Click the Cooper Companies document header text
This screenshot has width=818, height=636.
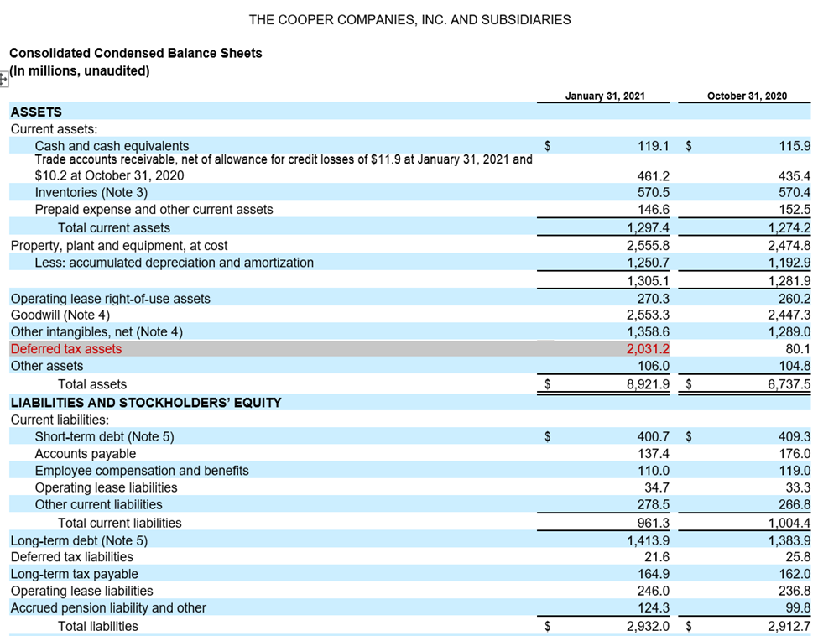coord(409,19)
